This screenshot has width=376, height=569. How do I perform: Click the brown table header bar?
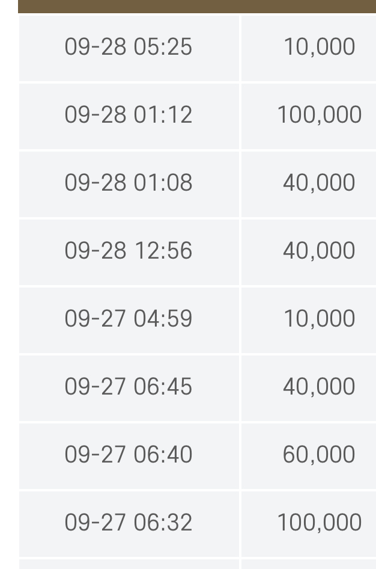[x=197, y=6]
